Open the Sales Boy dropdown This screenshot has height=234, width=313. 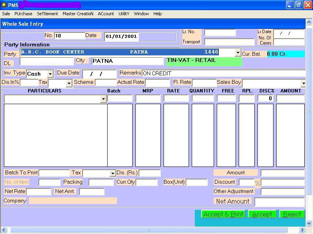303,83
